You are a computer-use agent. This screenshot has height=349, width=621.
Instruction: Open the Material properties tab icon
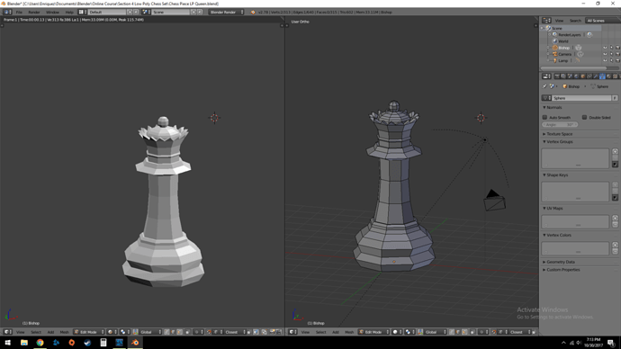point(608,76)
